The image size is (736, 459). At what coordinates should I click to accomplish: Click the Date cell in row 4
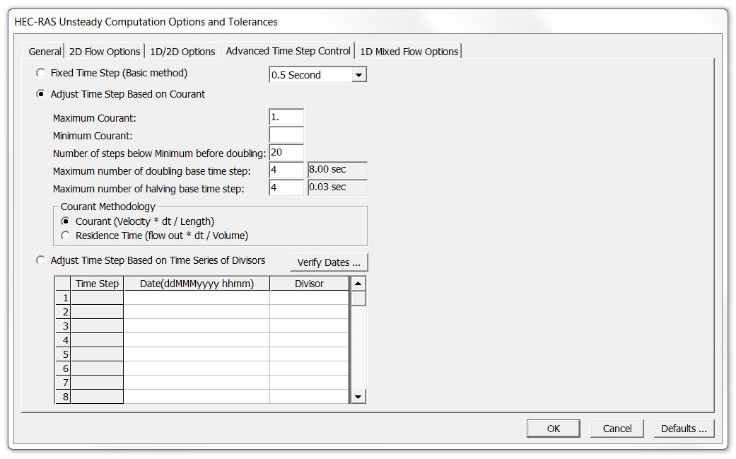197,339
